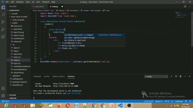Click the JavaScript language mode status item
The width and height of the screenshot is (193, 108).
pyautogui.click(x=179, y=101)
